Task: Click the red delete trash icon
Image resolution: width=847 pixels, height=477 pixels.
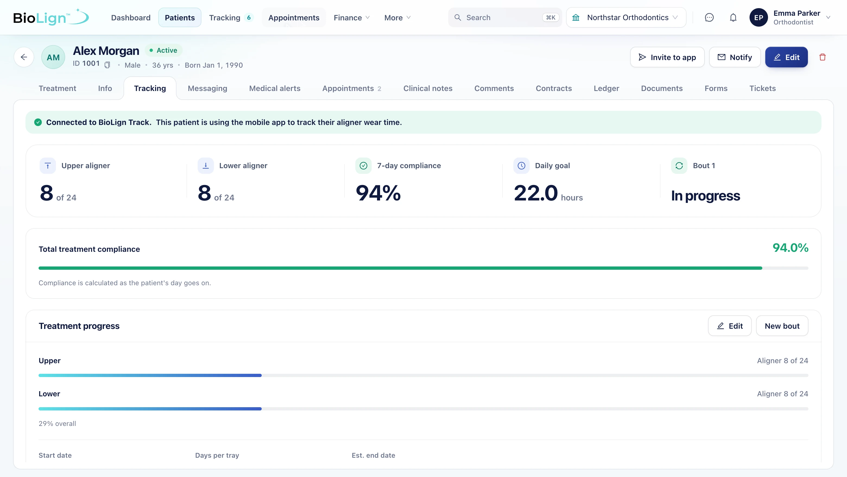Action: [x=822, y=57]
